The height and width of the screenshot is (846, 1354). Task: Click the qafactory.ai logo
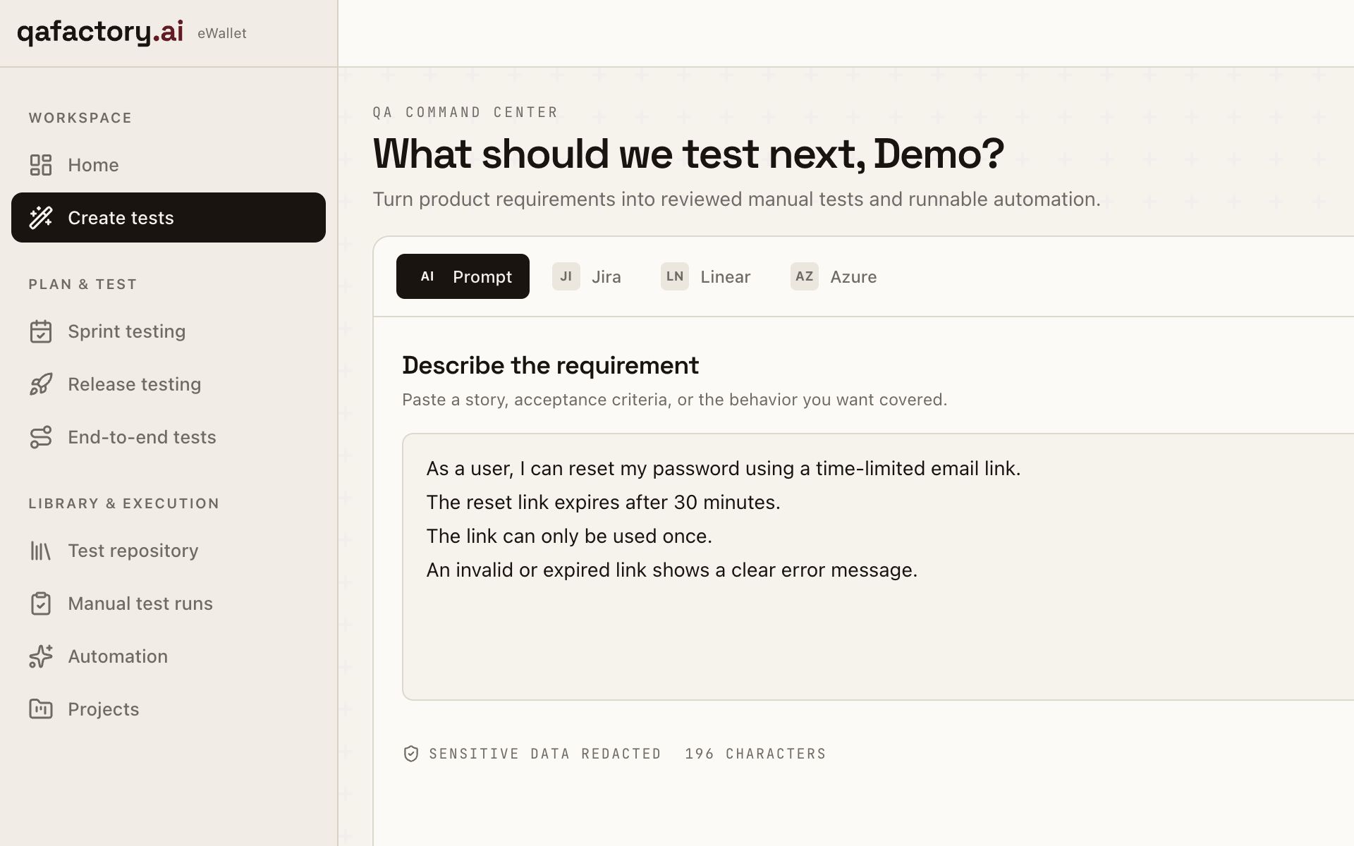pos(100,32)
